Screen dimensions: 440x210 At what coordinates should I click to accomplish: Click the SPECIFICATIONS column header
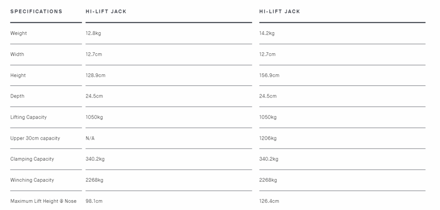point(36,12)
